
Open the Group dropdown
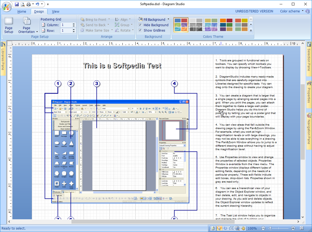124,25
